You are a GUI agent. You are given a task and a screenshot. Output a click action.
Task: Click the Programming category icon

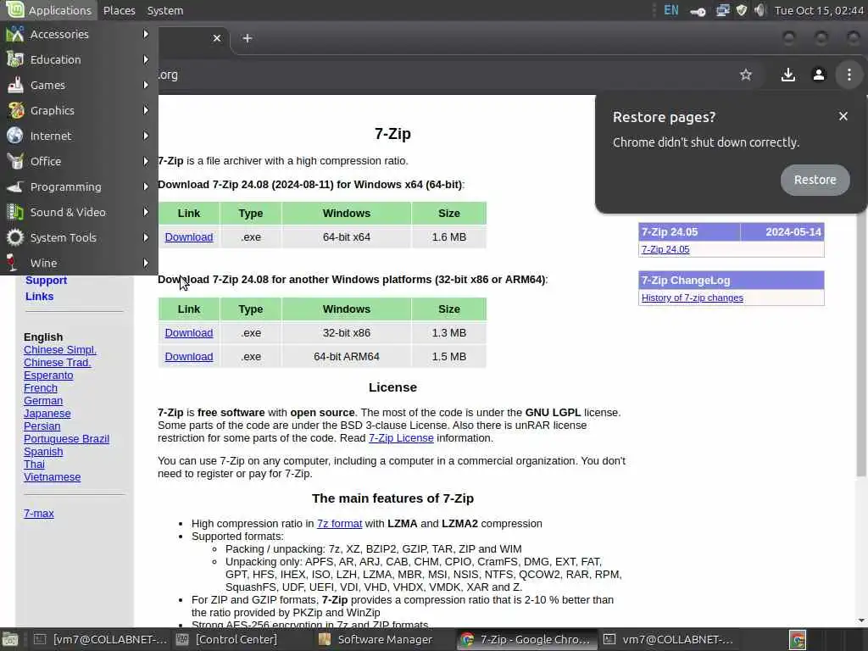(15, 187)
